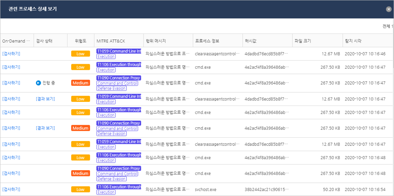Click the On-Demand column header
394x196 pixels.
click(16, 41)
